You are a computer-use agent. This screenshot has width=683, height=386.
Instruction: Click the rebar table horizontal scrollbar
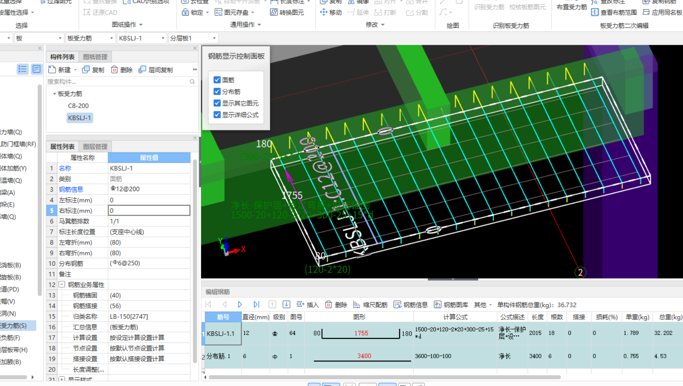[384, 378]
